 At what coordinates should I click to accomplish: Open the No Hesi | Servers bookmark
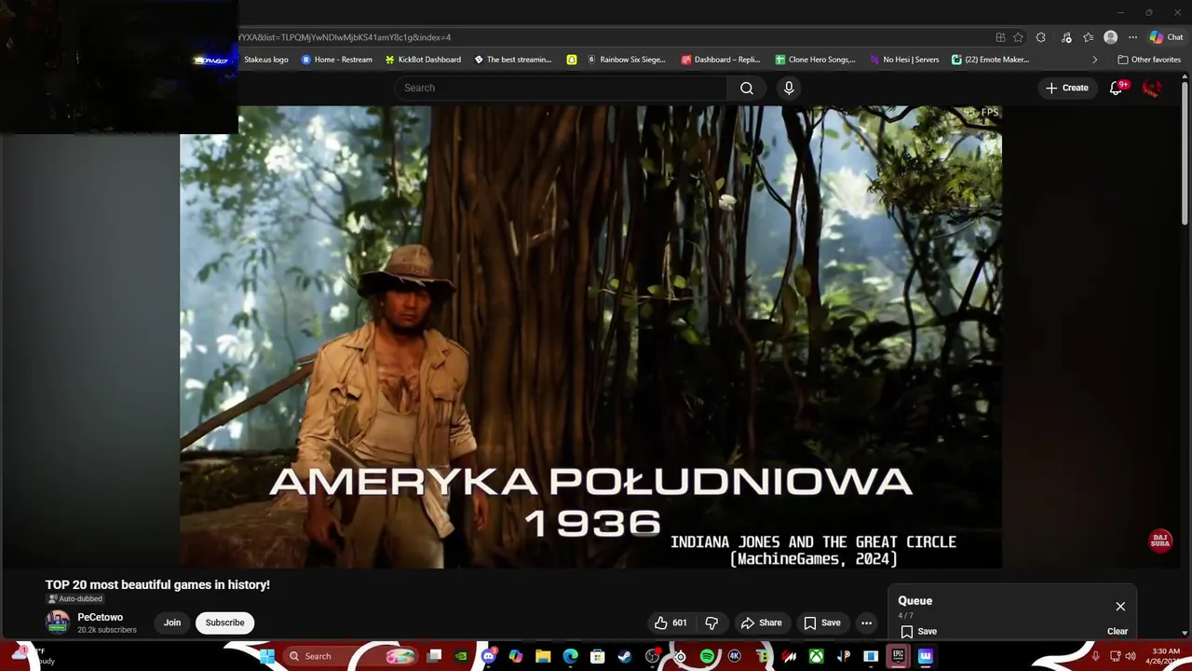[903, 60]
